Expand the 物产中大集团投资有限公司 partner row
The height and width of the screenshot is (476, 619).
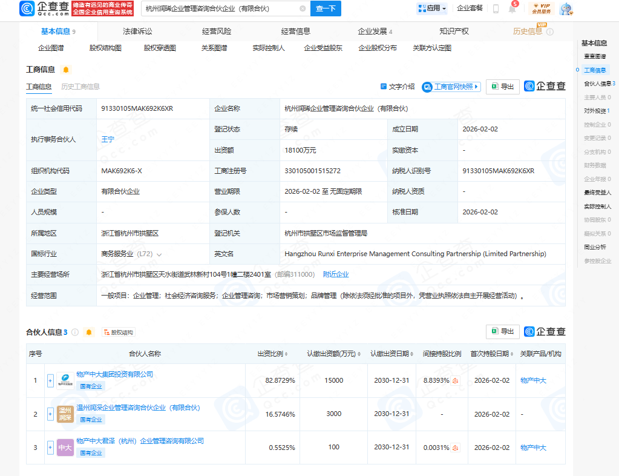(x=50, y=380)
